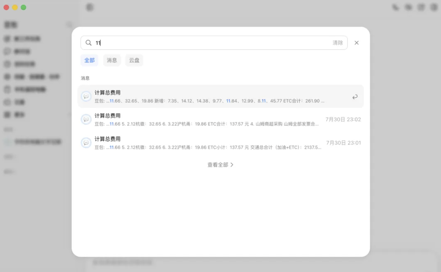Click the magnifier icon in the search box
The width and height of the screenshot is (441, 272).
[89, 43]
